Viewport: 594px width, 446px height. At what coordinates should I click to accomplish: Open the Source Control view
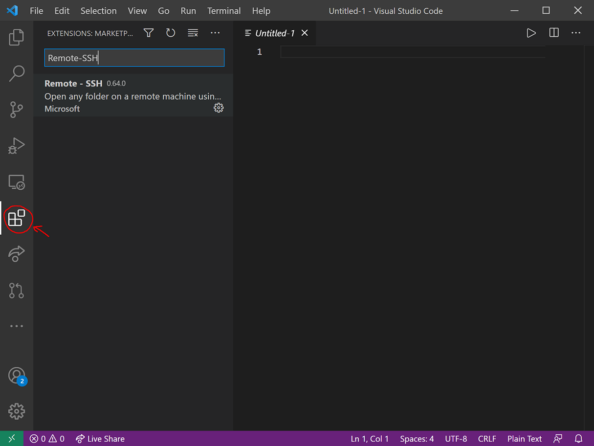(x=17, y=110)
